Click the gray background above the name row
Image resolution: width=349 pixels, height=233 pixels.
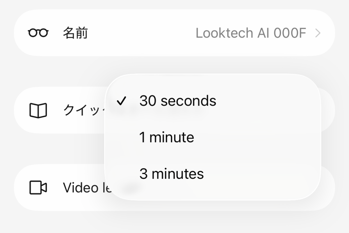pyautogui.click(x=174, y=4)
